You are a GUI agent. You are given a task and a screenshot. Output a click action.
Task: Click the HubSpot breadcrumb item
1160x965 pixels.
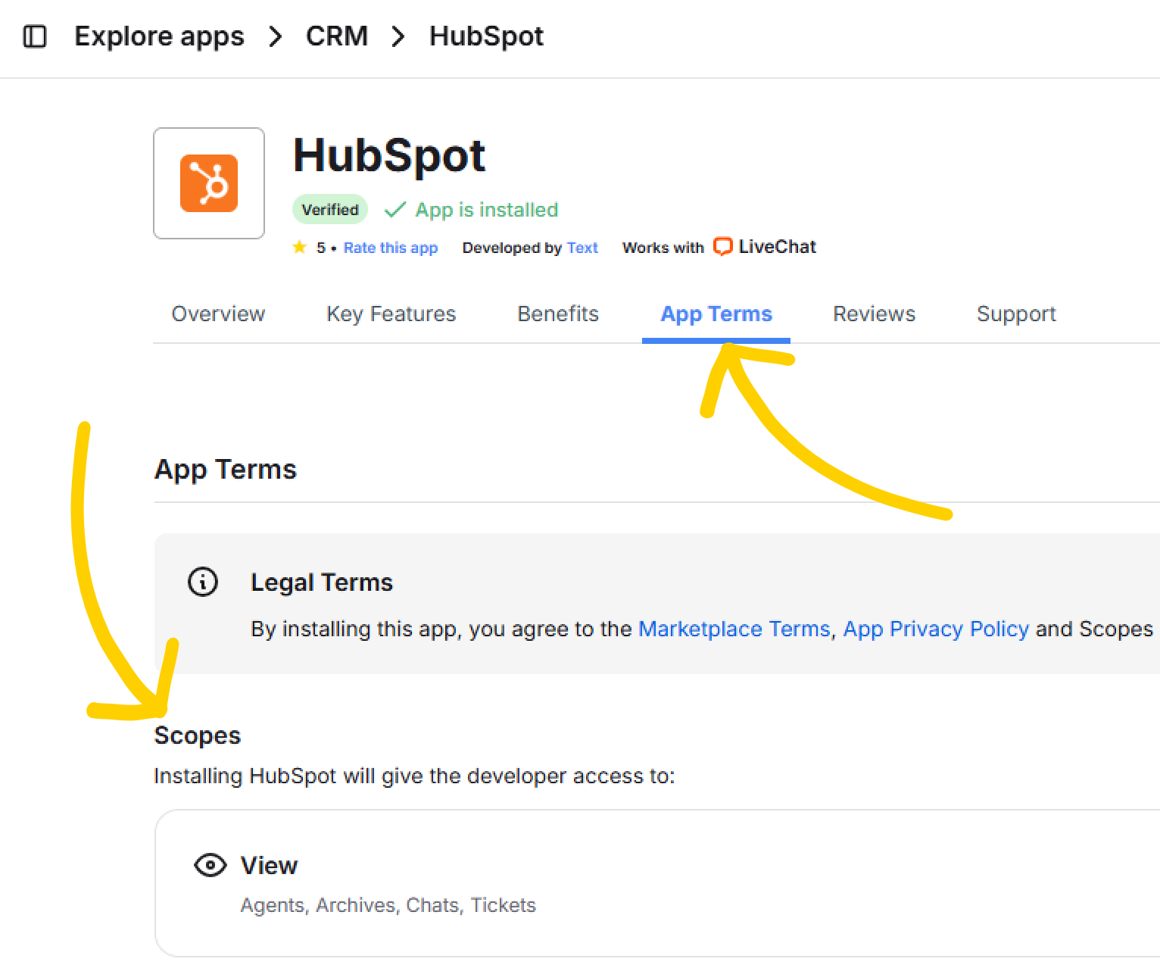(x=486, y=36)
